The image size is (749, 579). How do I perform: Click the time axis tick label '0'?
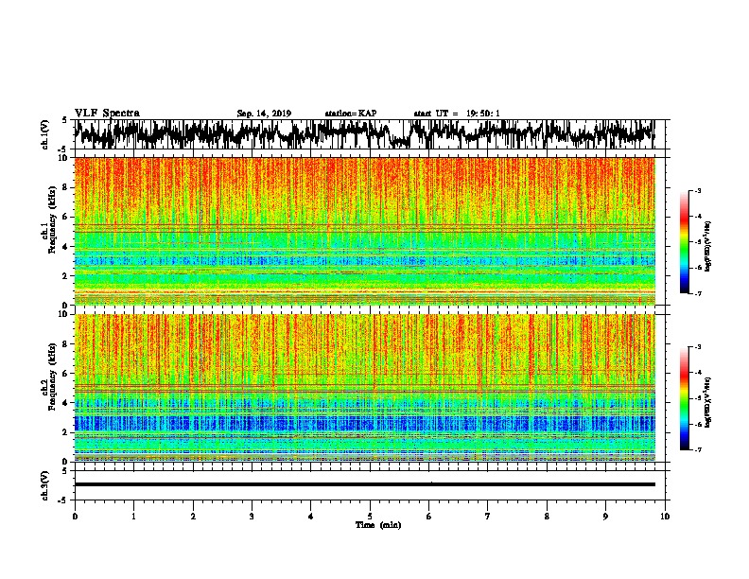click(75, 517)
